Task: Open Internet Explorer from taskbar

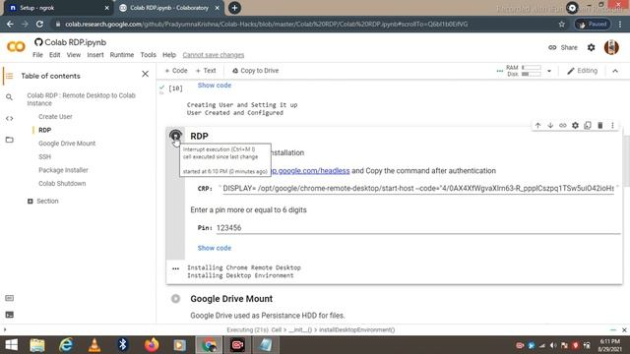Action: 66,345
